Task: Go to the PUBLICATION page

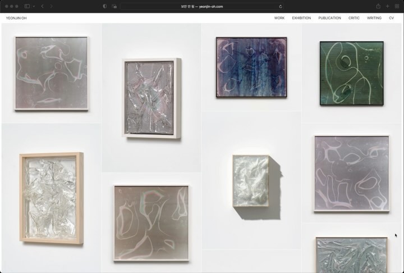Action: pos(329,18)
